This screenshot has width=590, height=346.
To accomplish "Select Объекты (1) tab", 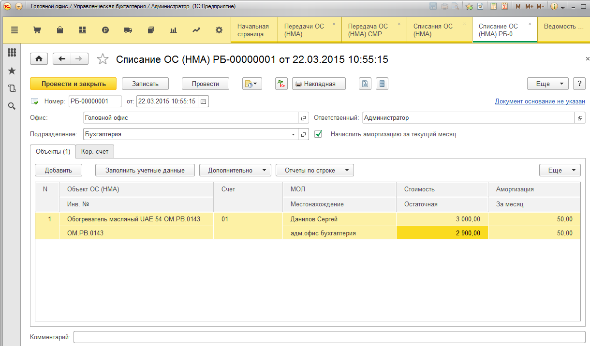I will (53, 151).
